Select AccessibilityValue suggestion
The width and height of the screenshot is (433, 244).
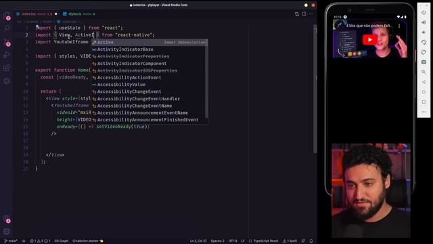point(150,85)
